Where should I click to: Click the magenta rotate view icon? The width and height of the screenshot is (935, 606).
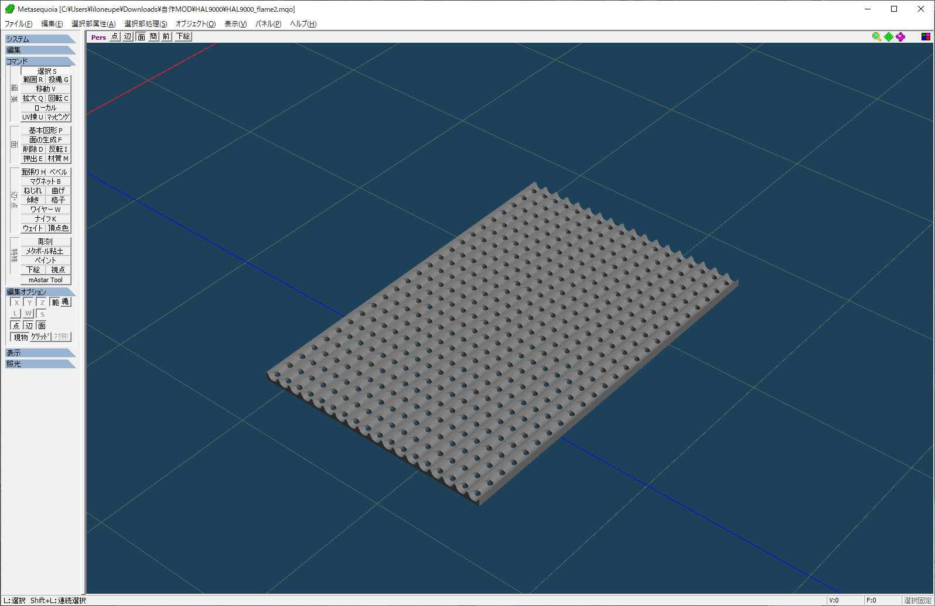pos(900,37)
